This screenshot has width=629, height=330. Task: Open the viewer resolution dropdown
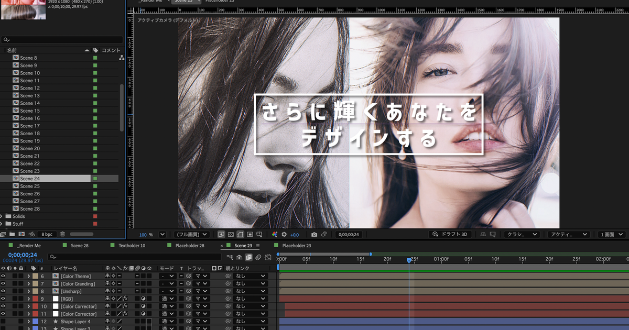tap(192, 235)
